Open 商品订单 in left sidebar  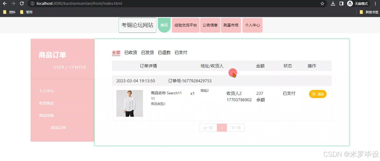click(x=58, y=128)
